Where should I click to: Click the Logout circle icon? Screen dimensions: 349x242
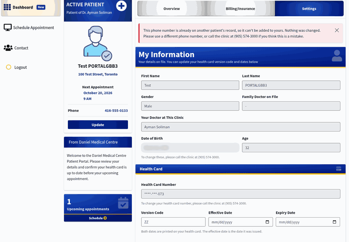click(9, 67)
